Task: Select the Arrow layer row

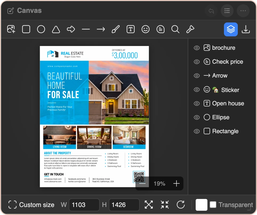Action: 222,76
